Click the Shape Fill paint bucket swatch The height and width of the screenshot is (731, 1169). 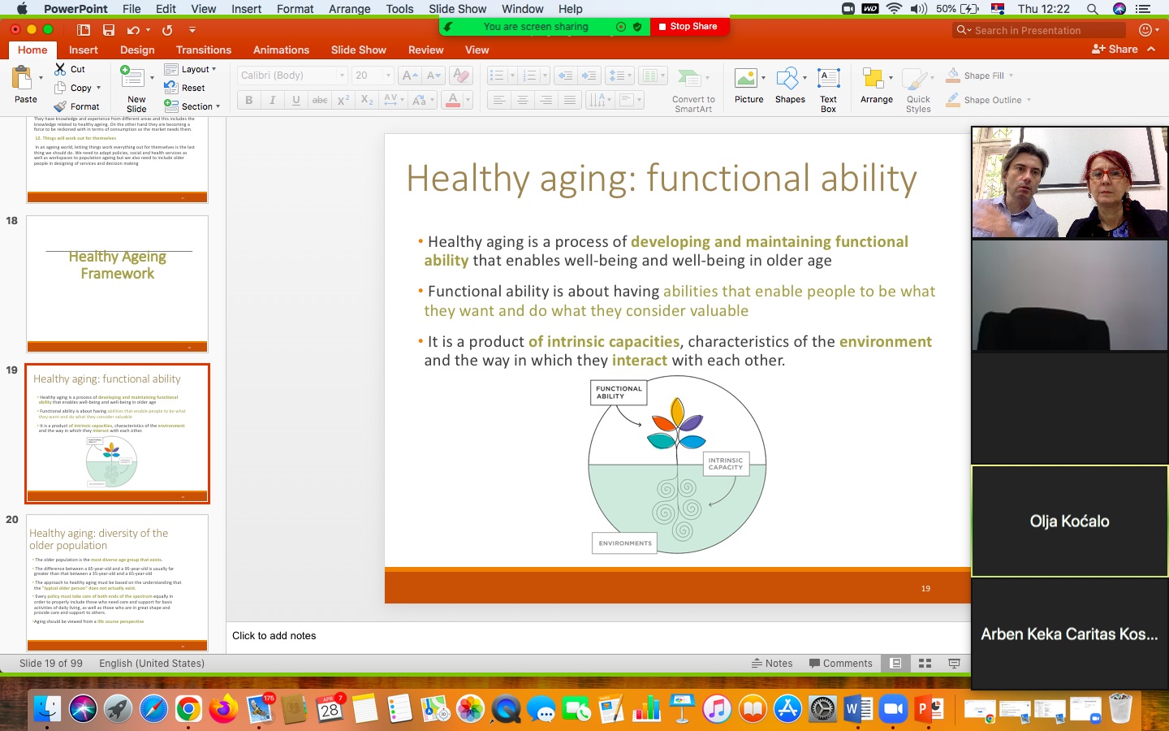point(953,76)
